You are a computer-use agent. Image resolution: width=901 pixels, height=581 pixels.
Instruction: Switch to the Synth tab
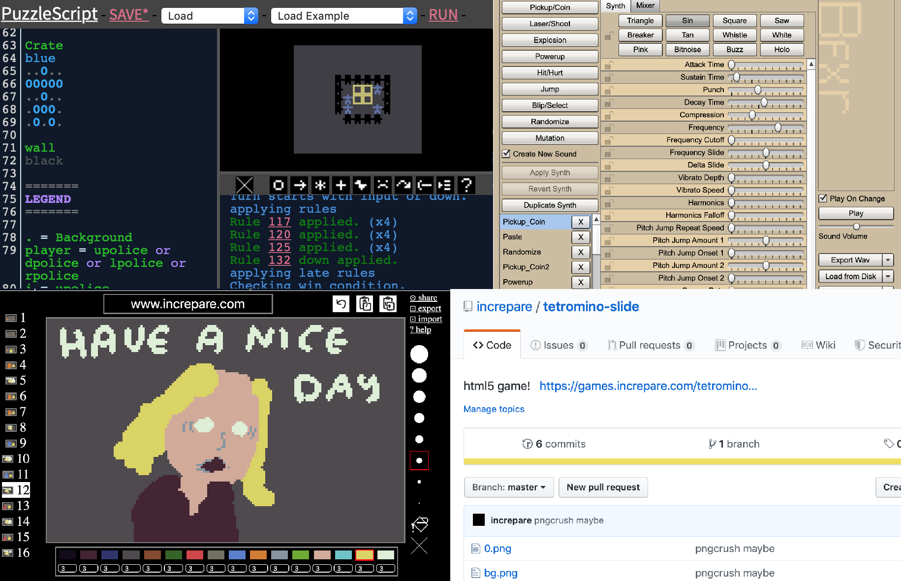pyautogui.click(x=616, y=6)
